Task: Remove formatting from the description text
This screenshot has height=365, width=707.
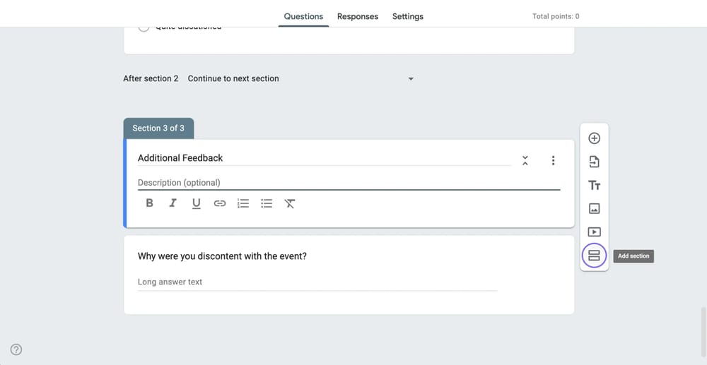Action: 290,203
